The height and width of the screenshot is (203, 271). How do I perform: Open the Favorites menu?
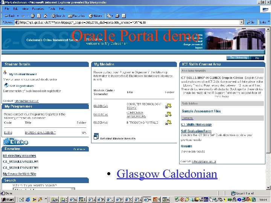coord(38,9)
